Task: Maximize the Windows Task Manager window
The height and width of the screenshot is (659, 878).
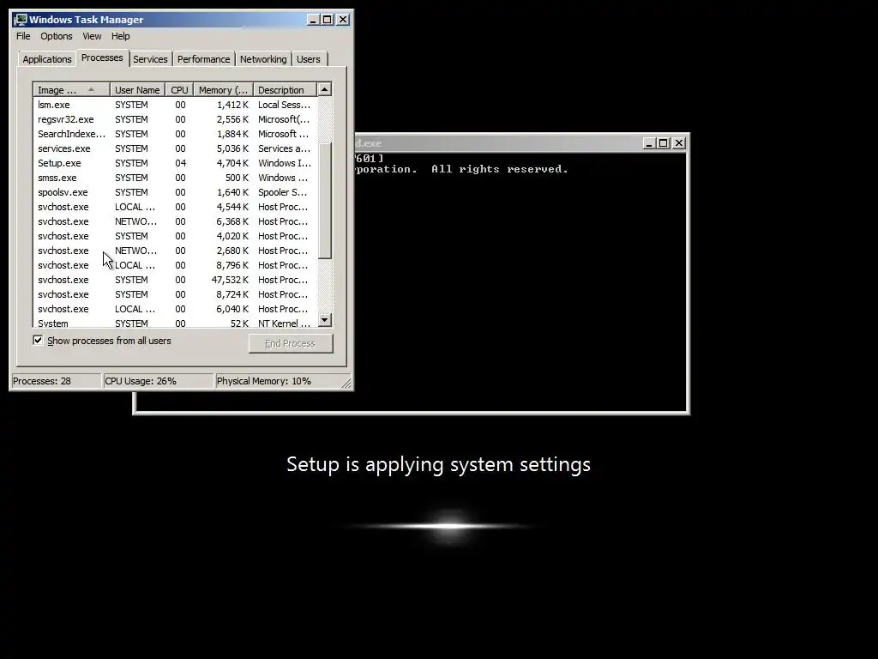Action: (x=328, y=20)
